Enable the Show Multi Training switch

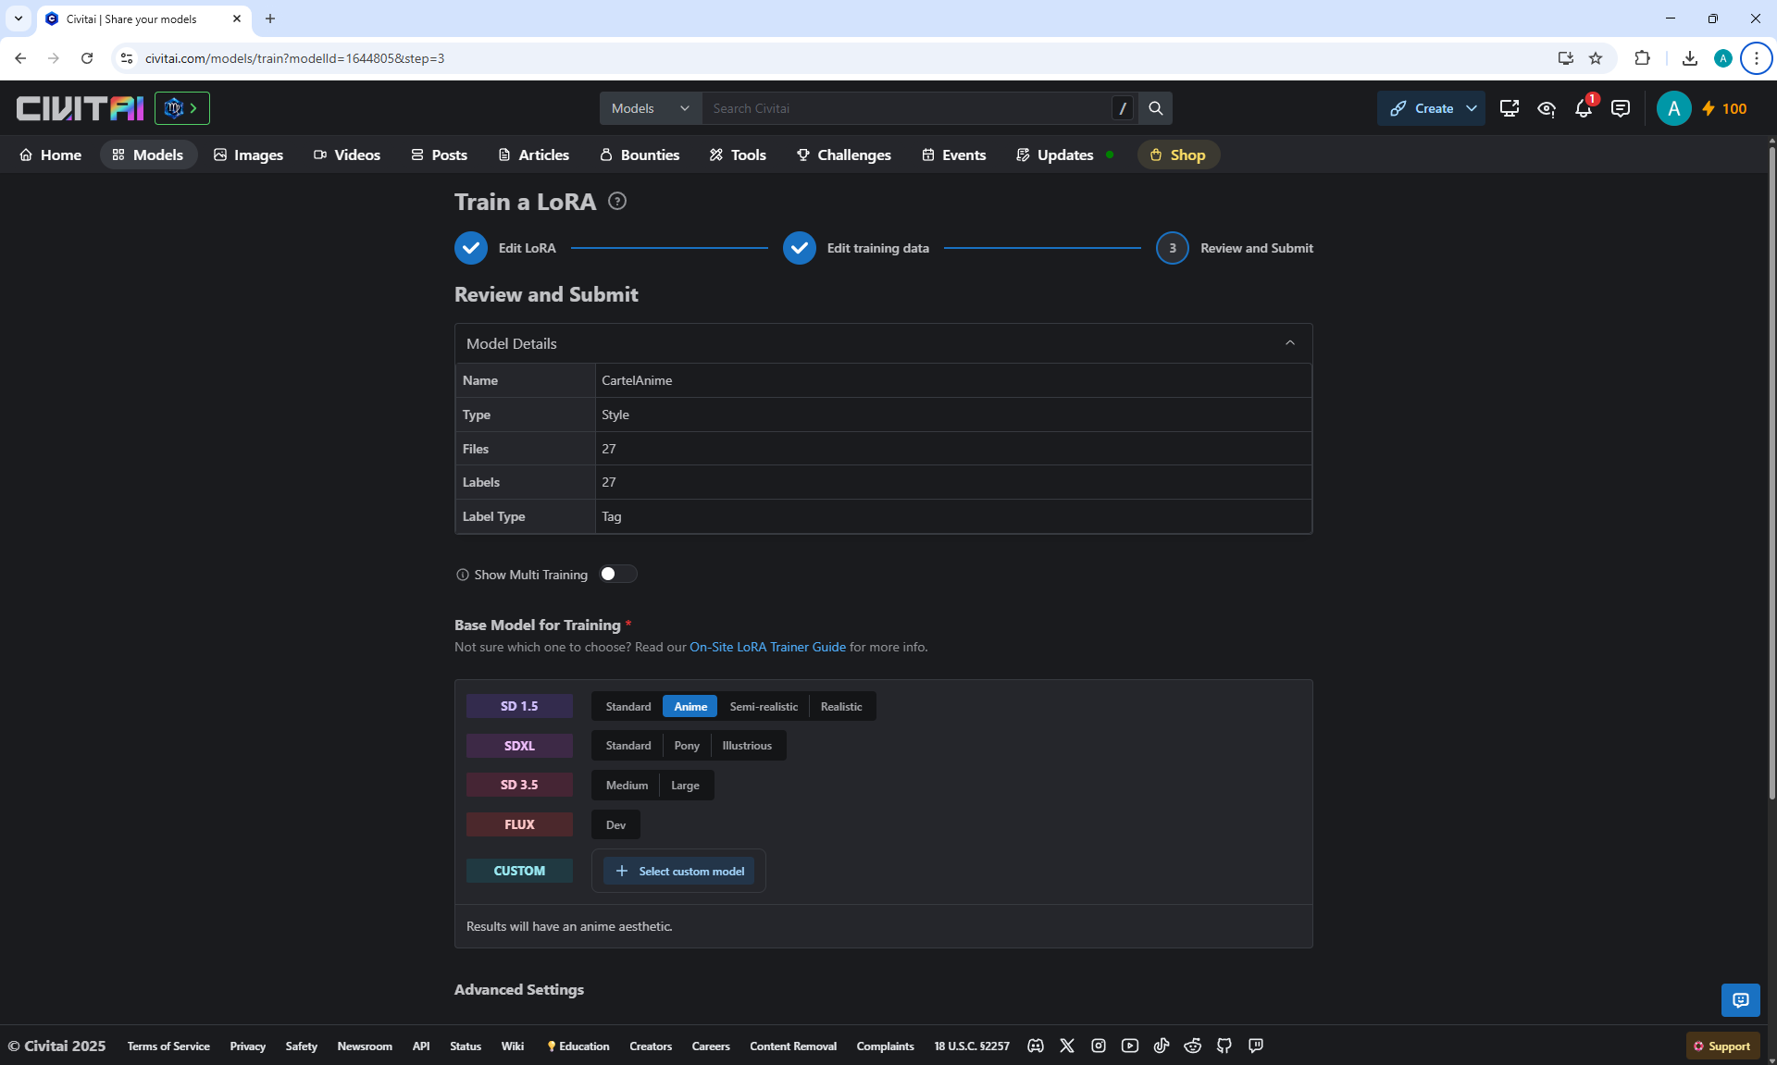pos(617,574)
